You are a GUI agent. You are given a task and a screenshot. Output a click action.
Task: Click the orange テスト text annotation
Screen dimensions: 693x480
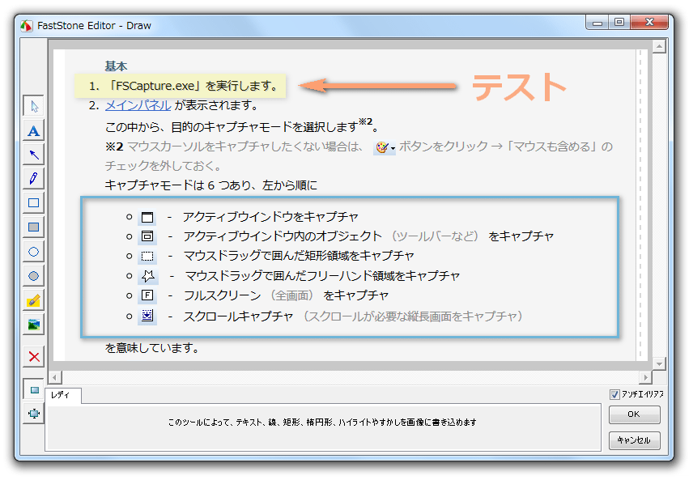pyautogui.click(x=519, y=87)
